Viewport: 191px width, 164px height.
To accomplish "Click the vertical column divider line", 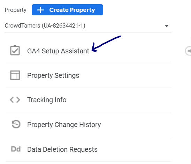I will tap(190, 101).
